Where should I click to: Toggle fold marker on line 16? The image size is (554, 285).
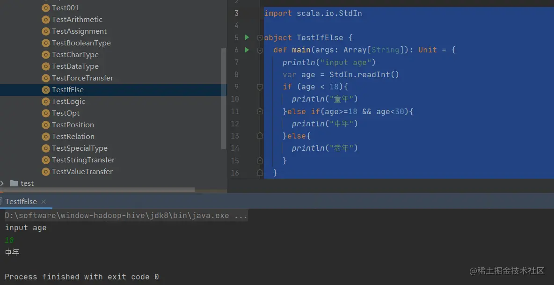click(x=260, y=173)
